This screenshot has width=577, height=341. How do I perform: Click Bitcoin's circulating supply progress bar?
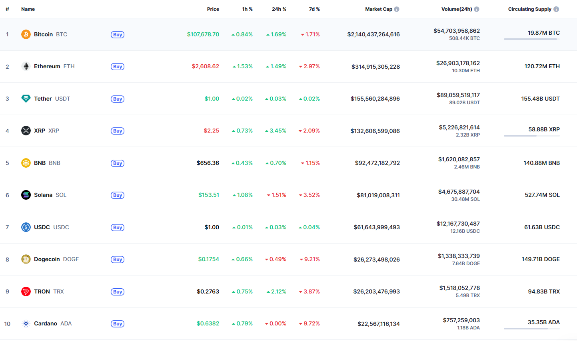tap(532, 39)
